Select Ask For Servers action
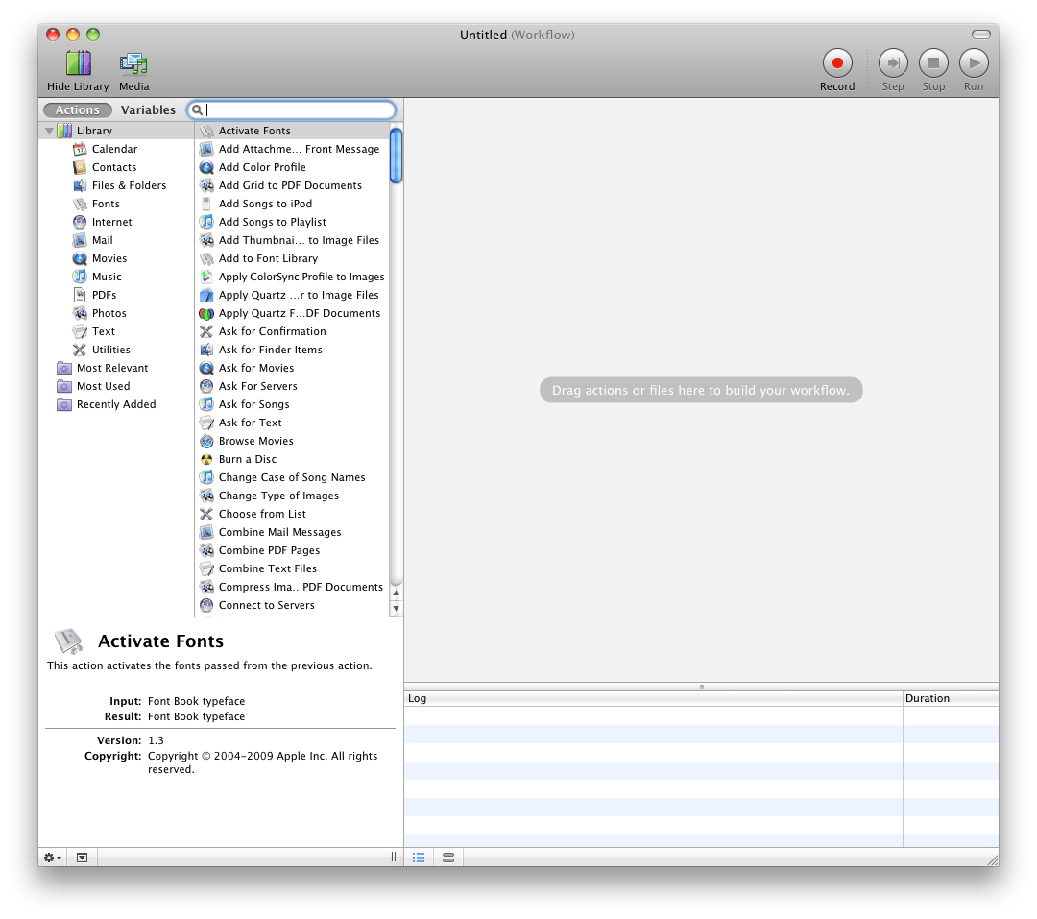Viewport: 1037px width, 919px height. [x=292, y=386]
